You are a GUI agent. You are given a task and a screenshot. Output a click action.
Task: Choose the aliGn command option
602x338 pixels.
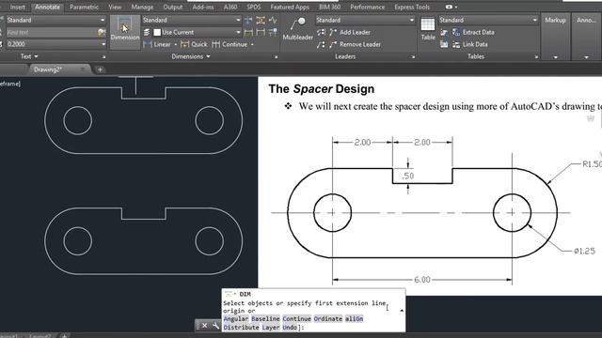[354, 319]
